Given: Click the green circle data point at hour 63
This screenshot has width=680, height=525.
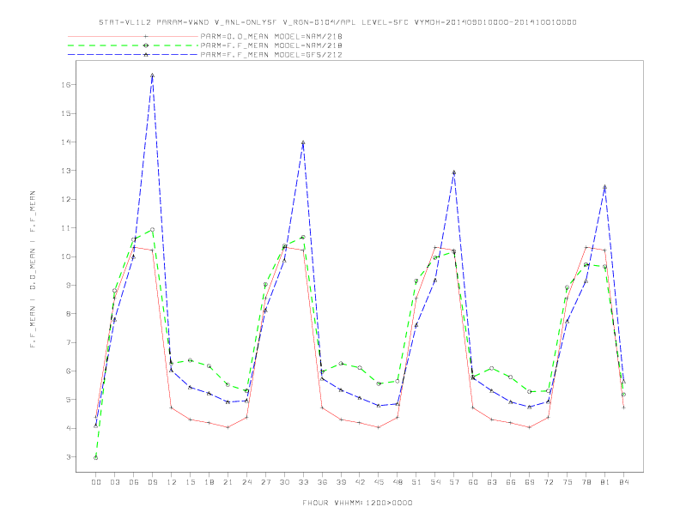Looking at the screenshot, I should [491, 368].
